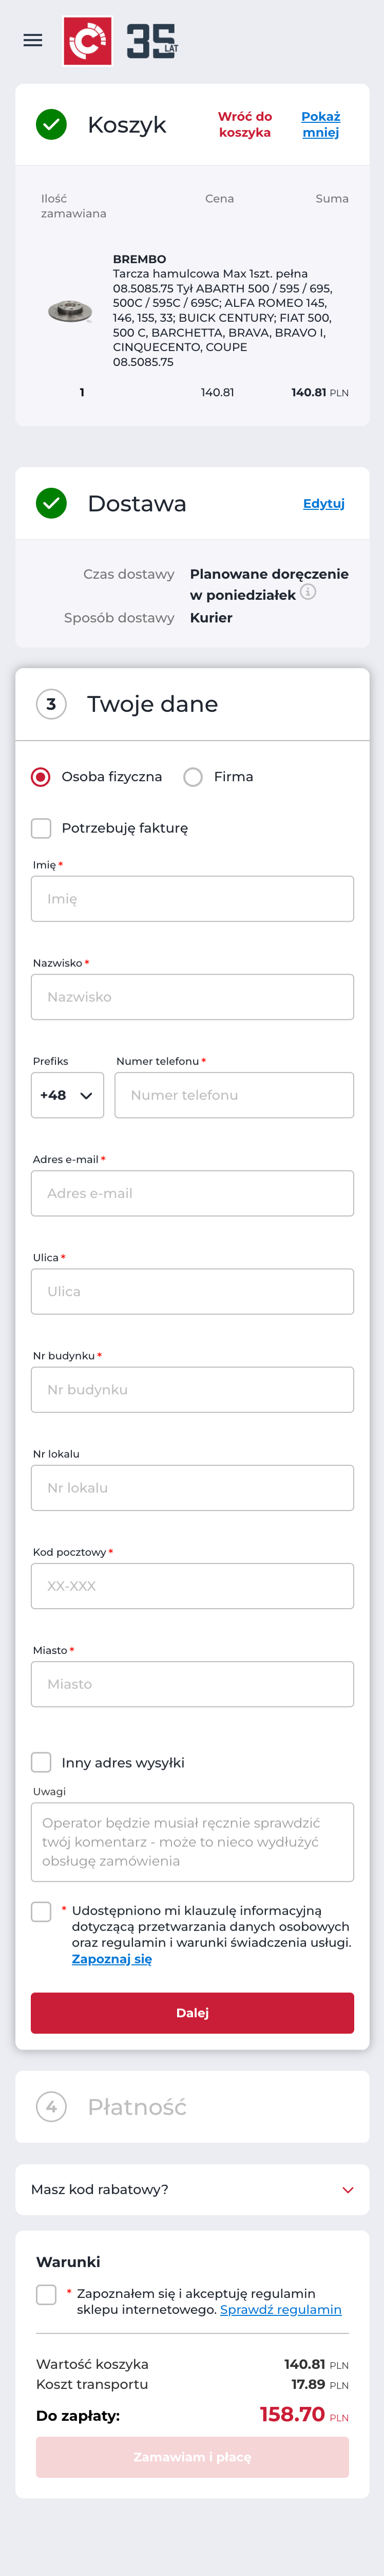This screenshot has width=384, height=2576.
Task: Check the Potrzebuję fakturę checkbox
Action: [x=41, y=828]
